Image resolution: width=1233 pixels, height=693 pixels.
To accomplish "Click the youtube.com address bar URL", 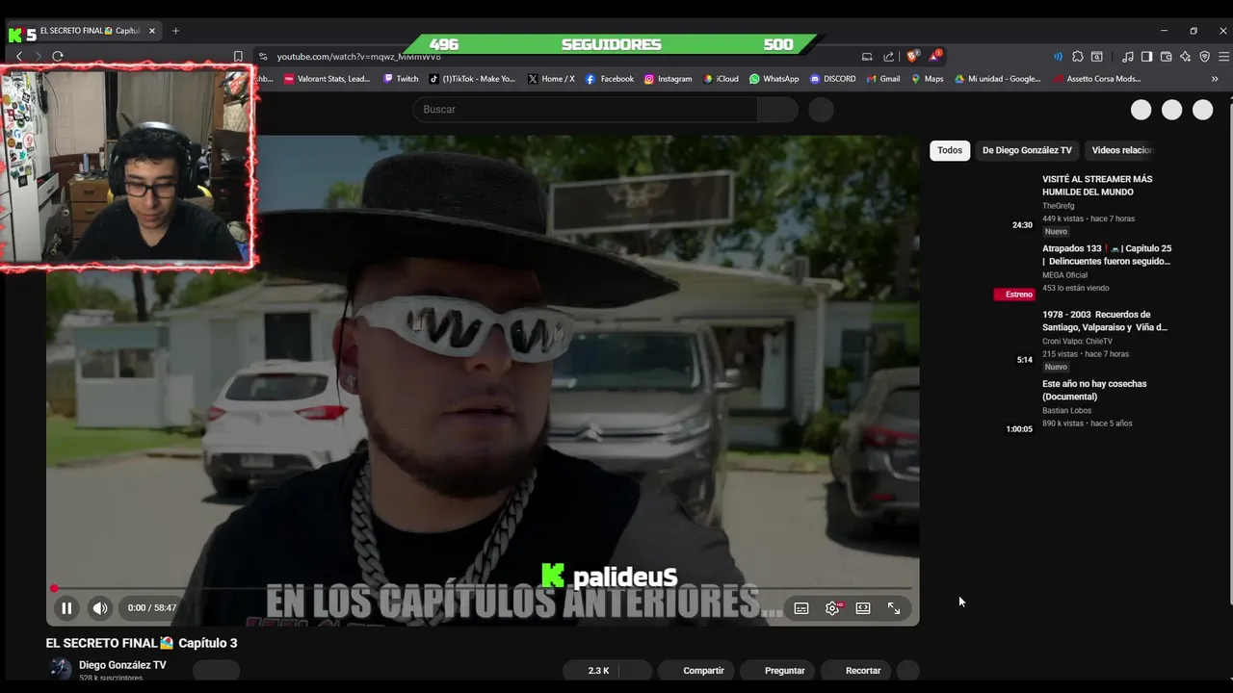I will (x=359, y=57).
